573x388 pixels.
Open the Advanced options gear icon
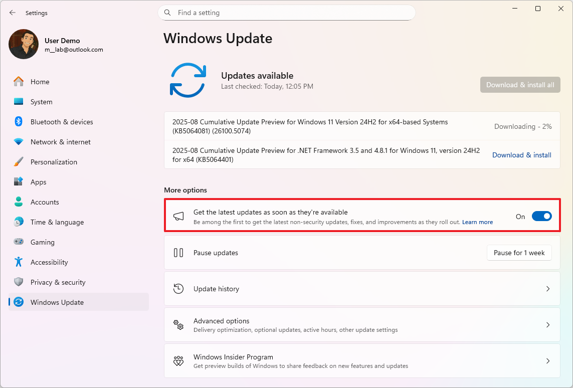coord(178,324)
